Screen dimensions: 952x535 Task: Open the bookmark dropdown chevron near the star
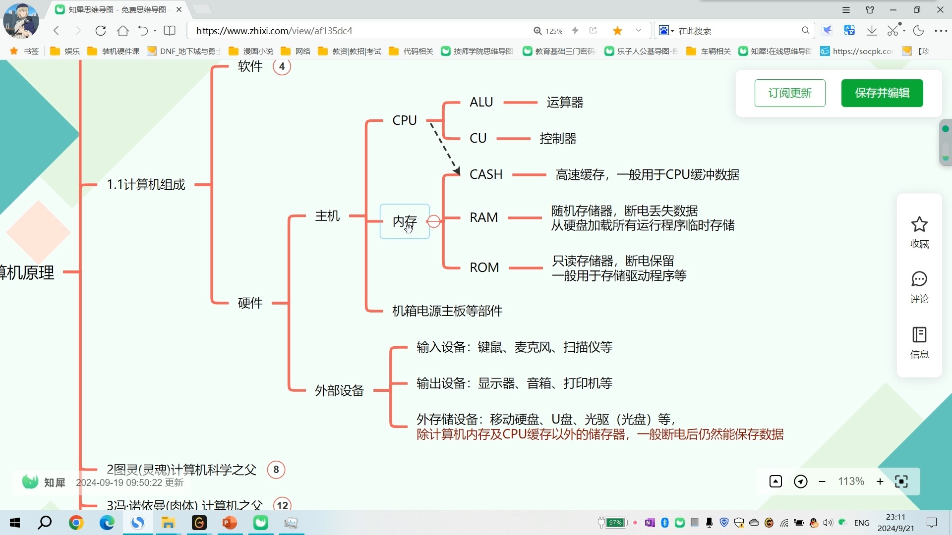[639, 30]
